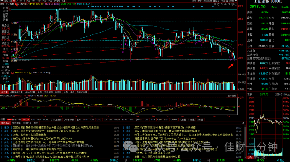Open the 国家发展改革委 news headline

click(56, 128)
